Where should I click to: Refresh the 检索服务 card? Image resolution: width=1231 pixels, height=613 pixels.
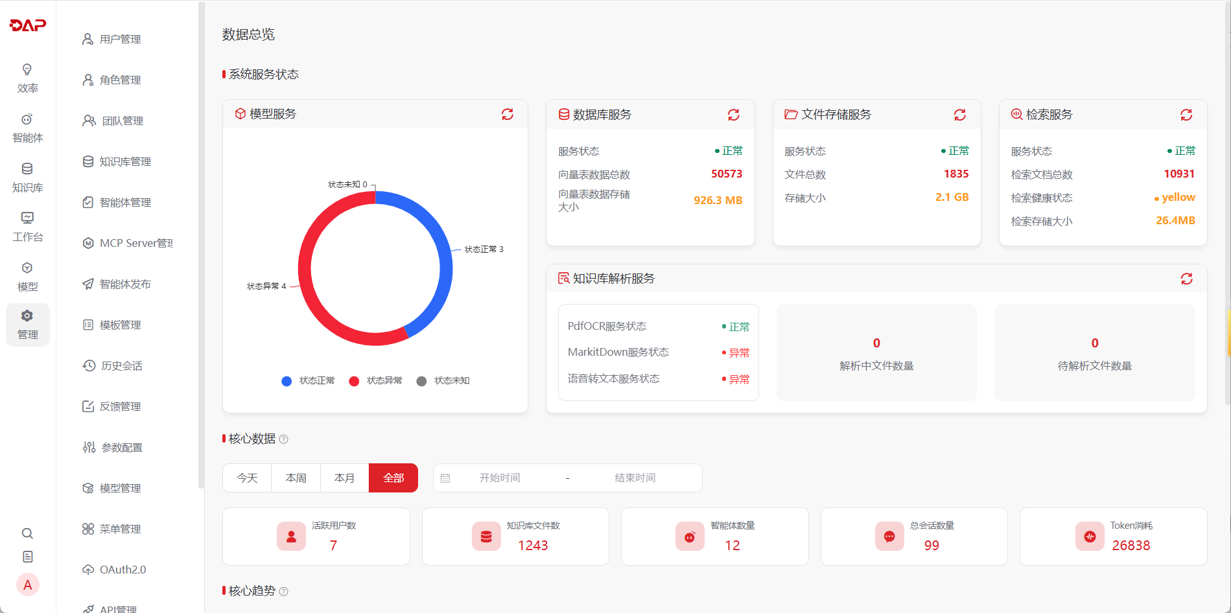point(1186,115)
